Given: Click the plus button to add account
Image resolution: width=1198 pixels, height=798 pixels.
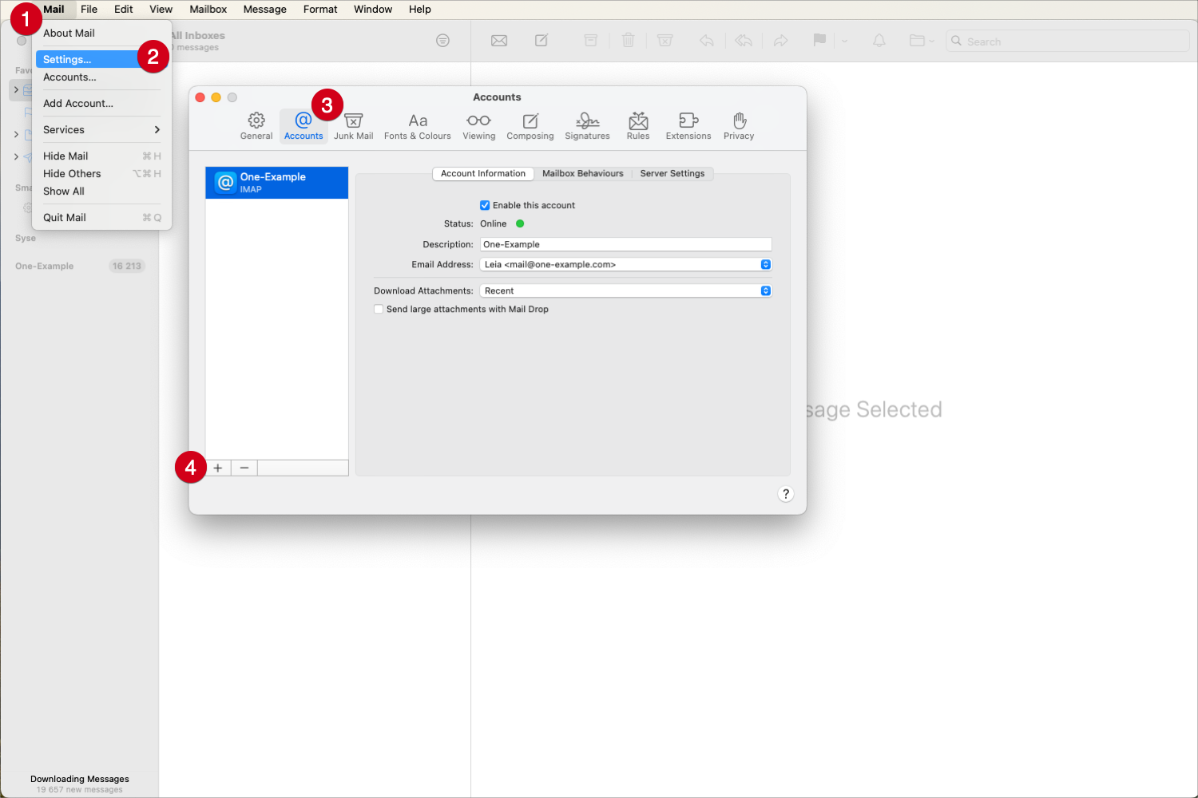Looking at the screenshot, I should click(x=218, y=468).
